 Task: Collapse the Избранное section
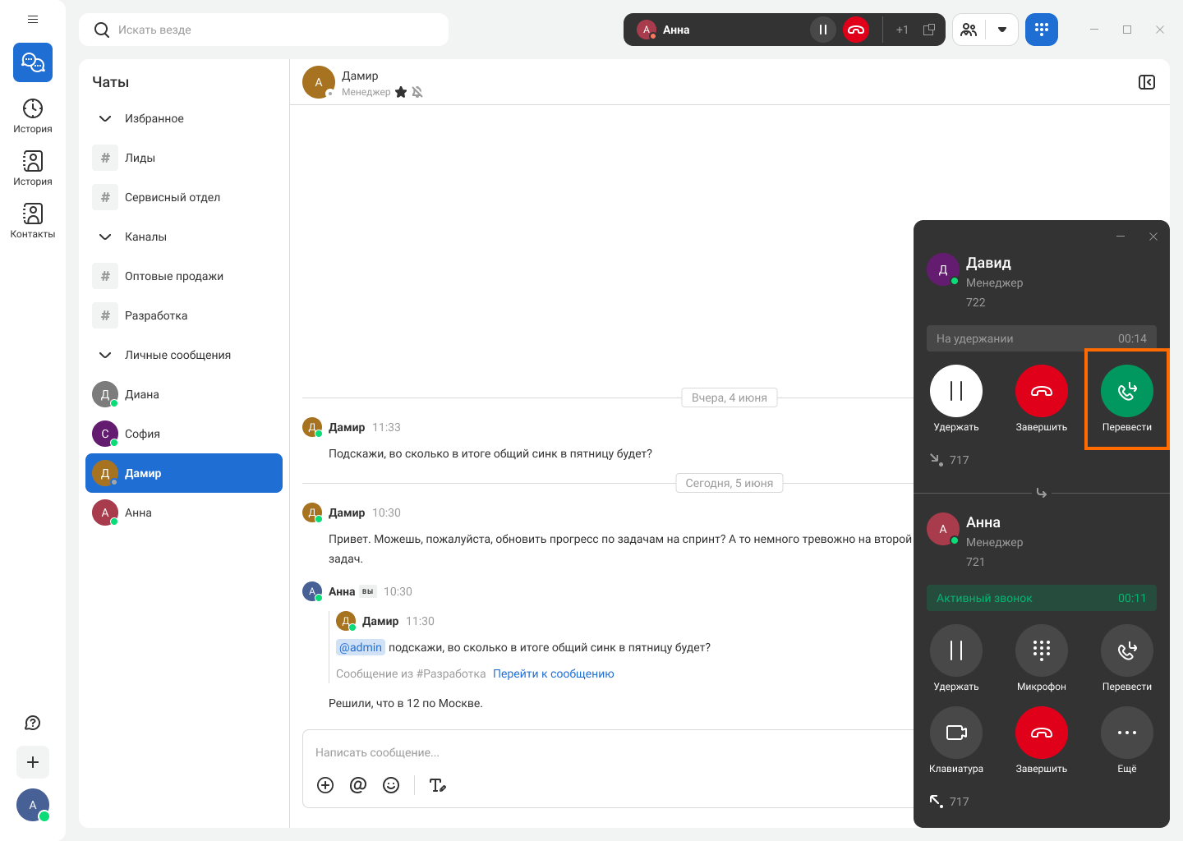click(105, 118)
